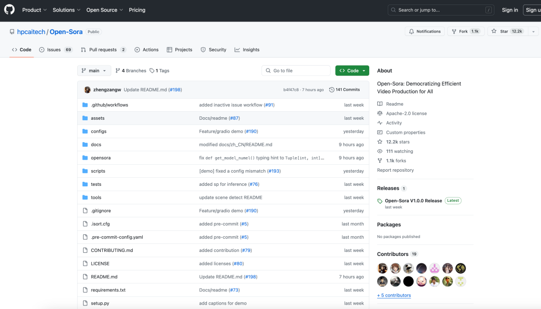Click the requirements.txt file icon
Viewport: 541px width, 309px height.
point(85,290)
